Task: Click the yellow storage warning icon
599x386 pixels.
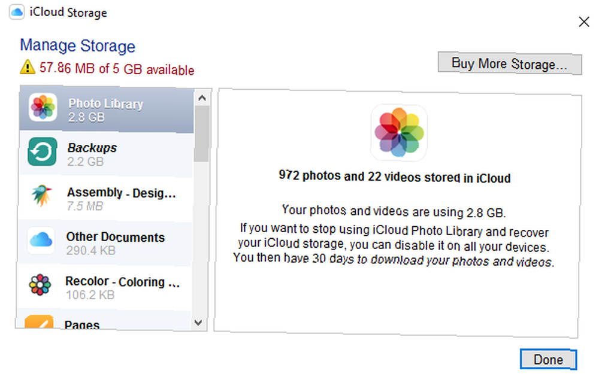Action: [x=28, y=67]
